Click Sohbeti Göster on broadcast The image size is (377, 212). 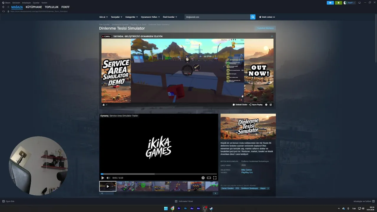pyautogui.click(x=240, y=105)
